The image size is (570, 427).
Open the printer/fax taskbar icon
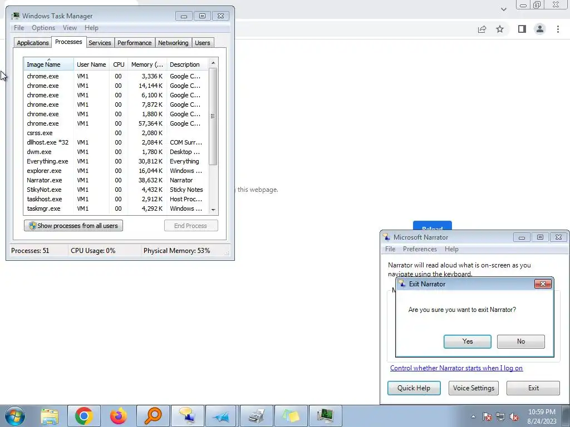pos(257,416)
